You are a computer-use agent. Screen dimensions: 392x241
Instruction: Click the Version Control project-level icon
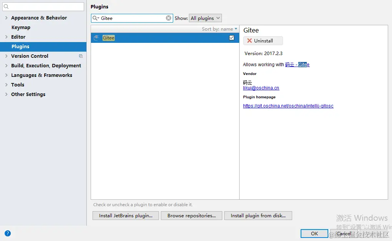[81, 56]
